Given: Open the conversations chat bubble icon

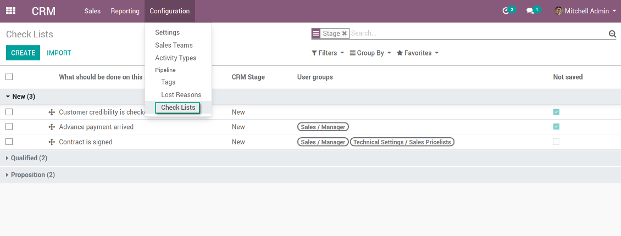Looking at the screenshot, I should coord(530,11).
